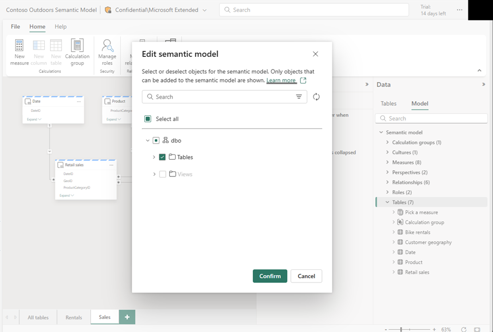Viewport: 493px width, 332px height.
Task: Switch to the Help ribbon tab
Action: [x=60, y=27]
